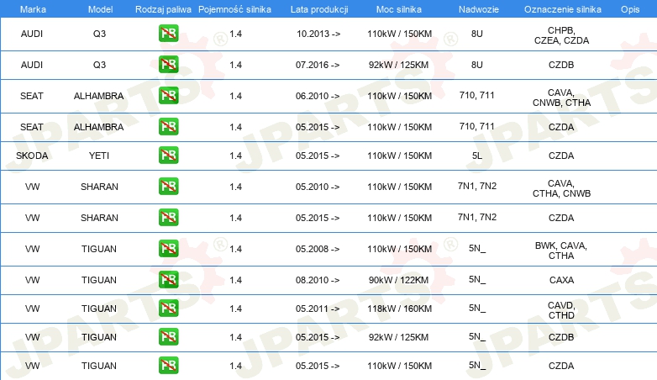
Task: Click the engine codes "CAVA, CTHA, CNWB"
Action: (x=561, y=188)
